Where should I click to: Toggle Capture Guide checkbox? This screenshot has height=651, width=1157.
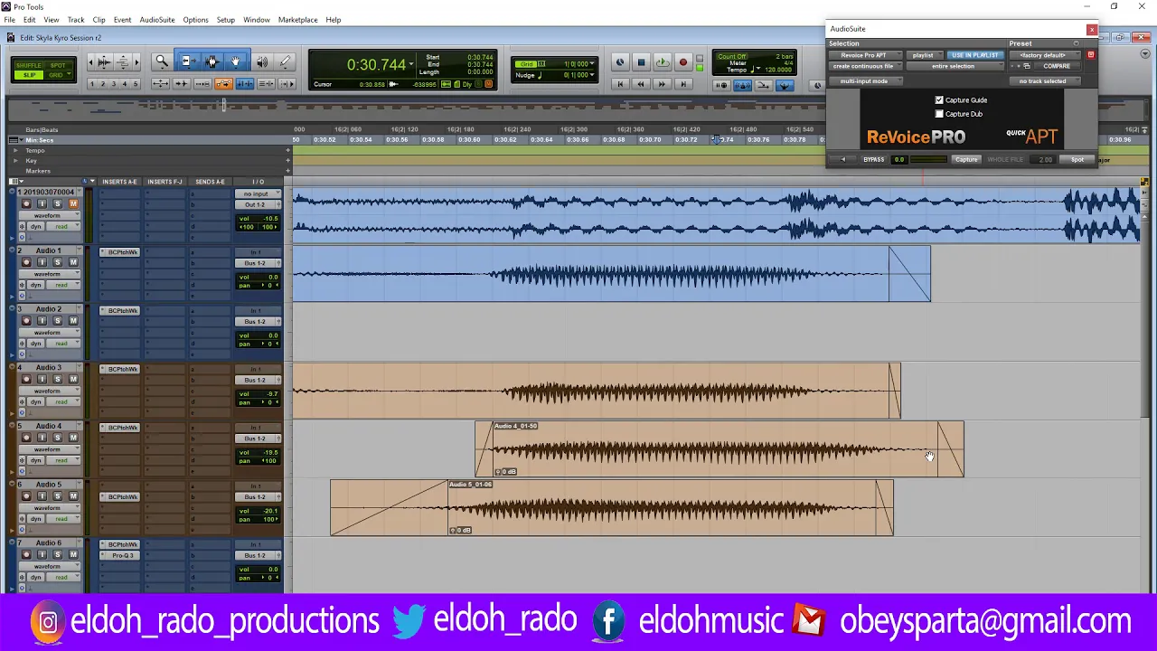coord(939,100)
